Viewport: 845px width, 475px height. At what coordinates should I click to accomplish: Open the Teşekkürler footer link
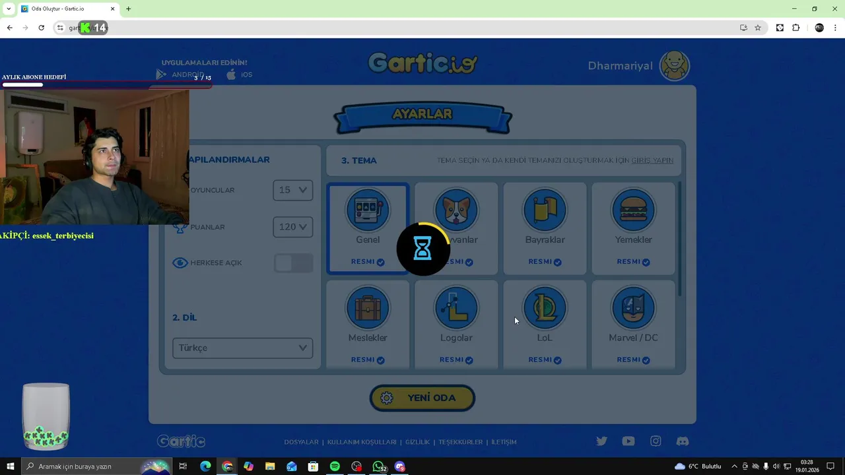[461, 442]
